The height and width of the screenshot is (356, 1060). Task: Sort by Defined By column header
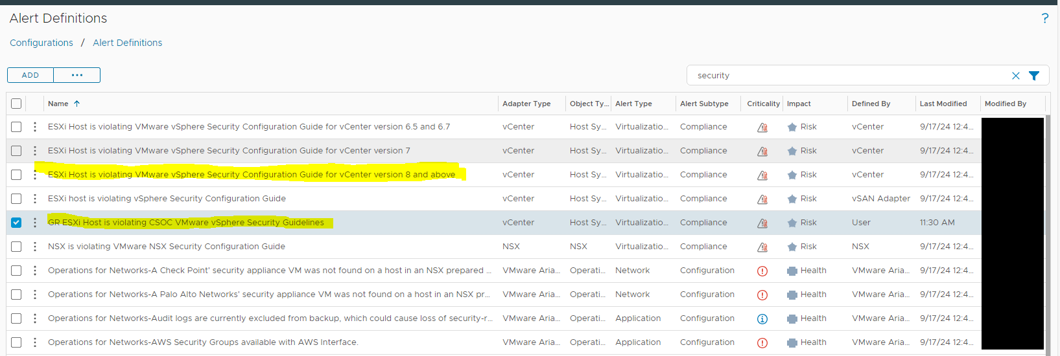click(x=871, y=104)
